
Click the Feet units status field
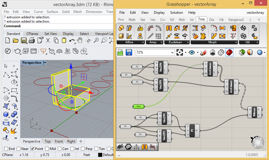pos(87,155)
